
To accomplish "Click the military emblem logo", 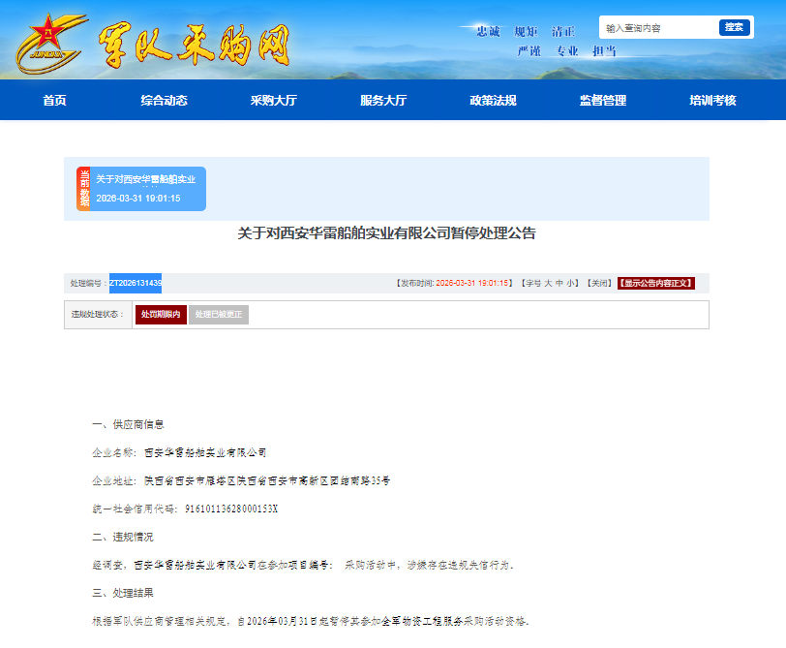I will 45,41.
